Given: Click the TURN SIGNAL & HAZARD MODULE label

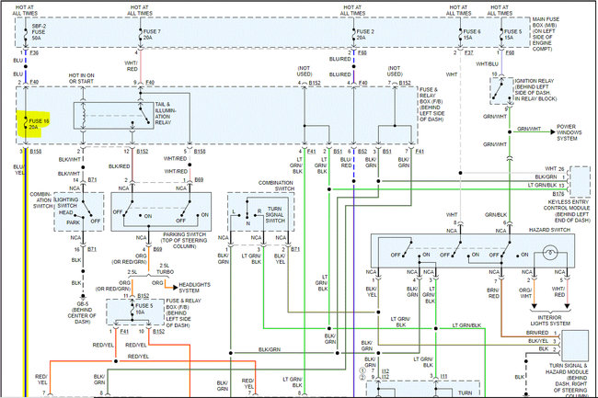Looking at the screenshot, I should [569, 381].
